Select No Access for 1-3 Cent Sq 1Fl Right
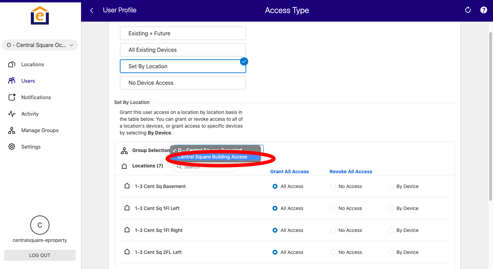The image size is (493, 269). click(333, 230)
